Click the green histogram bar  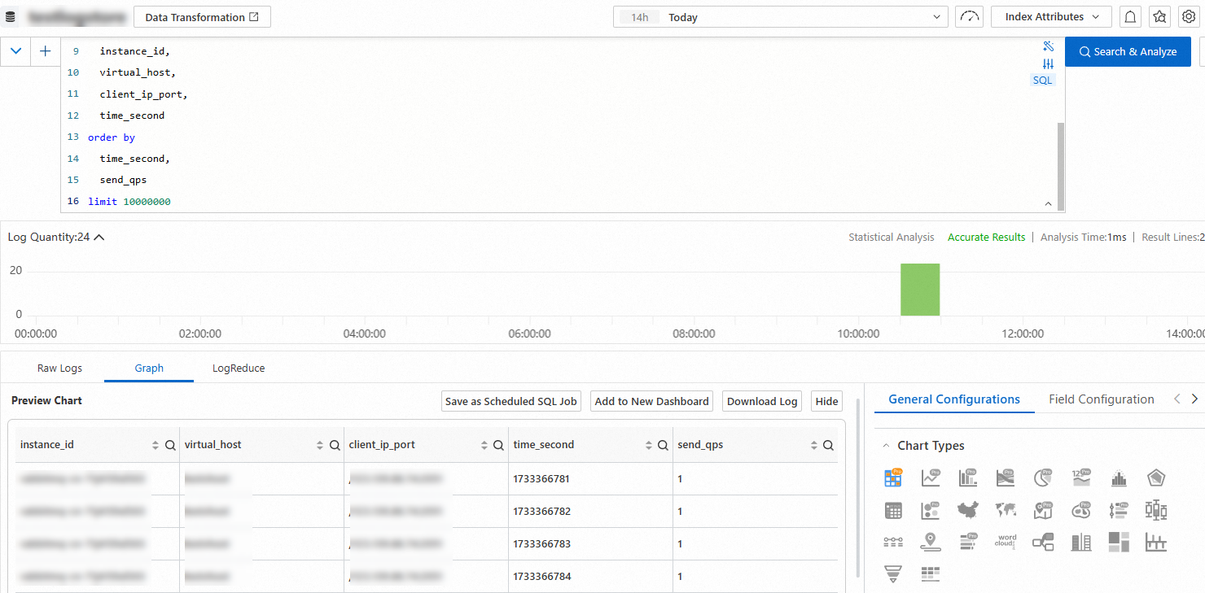pyautogui.click(x=920, y=290)
